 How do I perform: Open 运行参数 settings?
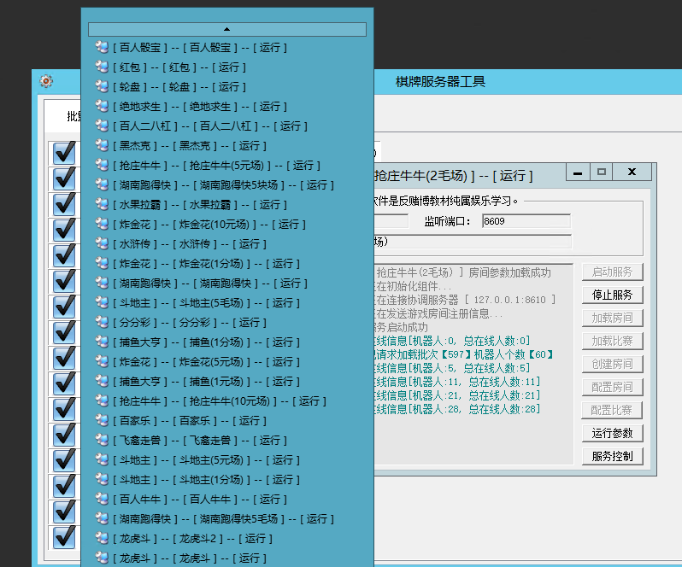click(612, 433)
